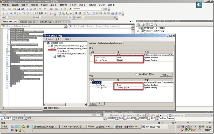Click the Increase Indent icon

point(80,13)
